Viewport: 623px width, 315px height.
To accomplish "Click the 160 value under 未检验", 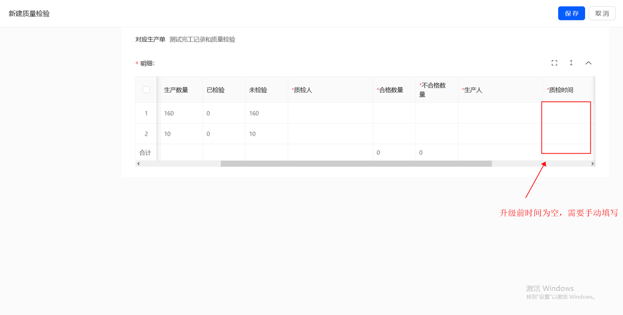I will pyautogui.click(x=254, y=113).
